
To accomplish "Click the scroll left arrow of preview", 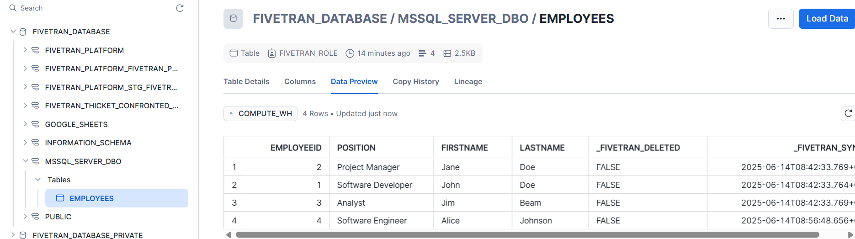I will [228, 235].
